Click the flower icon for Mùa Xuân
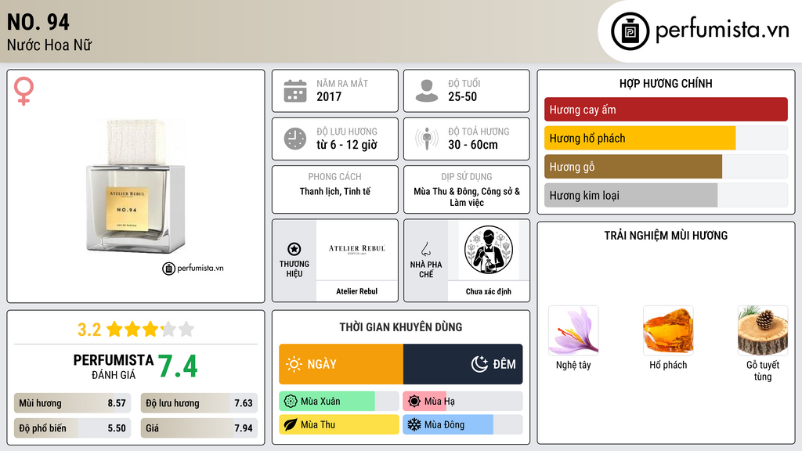The image size is (802, 451). click(291, 402)
